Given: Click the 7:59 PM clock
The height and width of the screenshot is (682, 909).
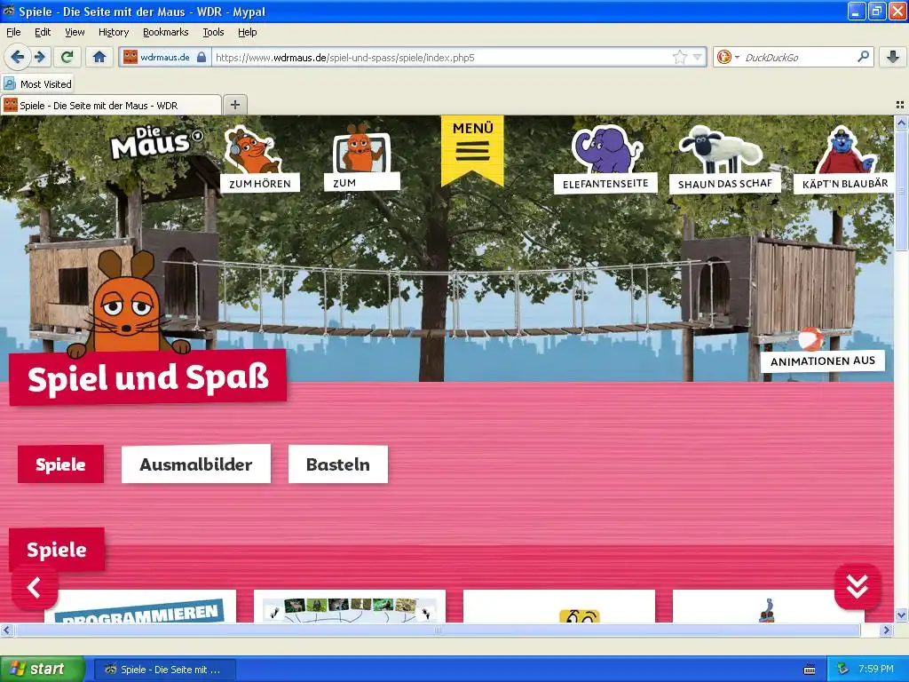Looking at the screenshot, I should (876, 670).
